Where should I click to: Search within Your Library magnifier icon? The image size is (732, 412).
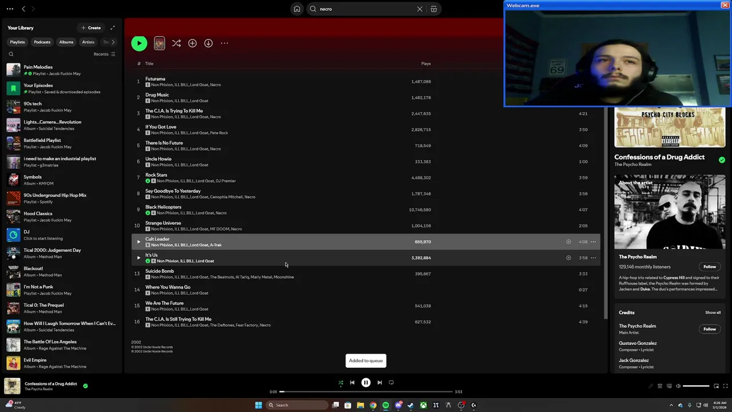click(x=11, y=54)
